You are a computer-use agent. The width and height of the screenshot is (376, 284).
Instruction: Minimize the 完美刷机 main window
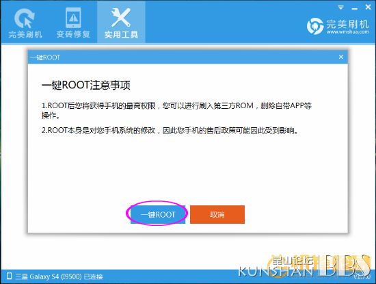coord(355,9)
